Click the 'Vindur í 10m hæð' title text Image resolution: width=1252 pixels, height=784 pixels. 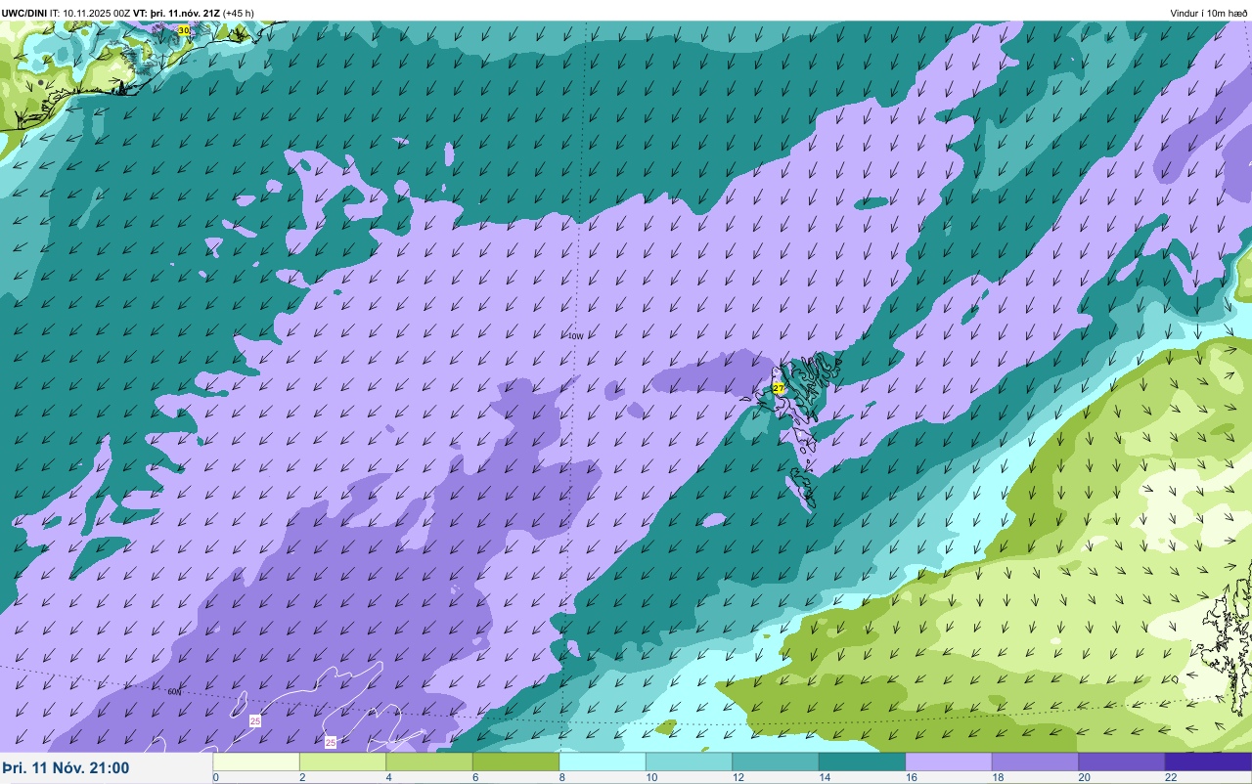pos(1209,13)
